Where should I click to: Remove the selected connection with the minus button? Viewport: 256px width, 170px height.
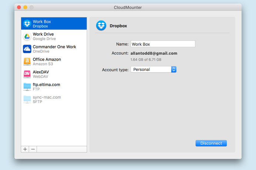point(33,149)
